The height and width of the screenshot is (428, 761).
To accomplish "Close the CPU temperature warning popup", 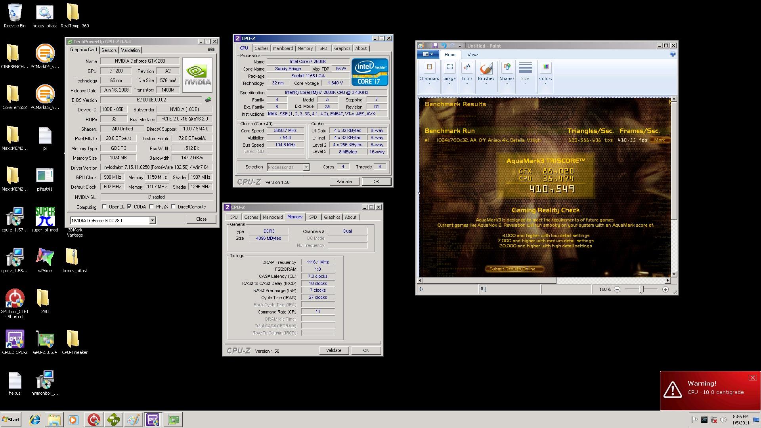I will tap(752, 378).
